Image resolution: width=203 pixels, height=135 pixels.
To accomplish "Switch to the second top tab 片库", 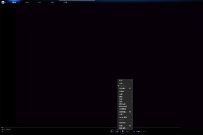I will click(27, 3).
